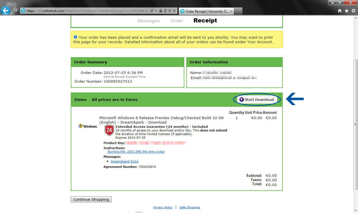Click the compatibility view icon
Screen dimensions: 358x213
click(x=165, y=11)
